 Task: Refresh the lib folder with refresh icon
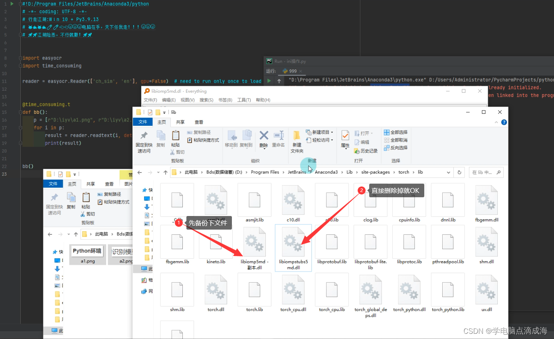(x=459, y=172)
